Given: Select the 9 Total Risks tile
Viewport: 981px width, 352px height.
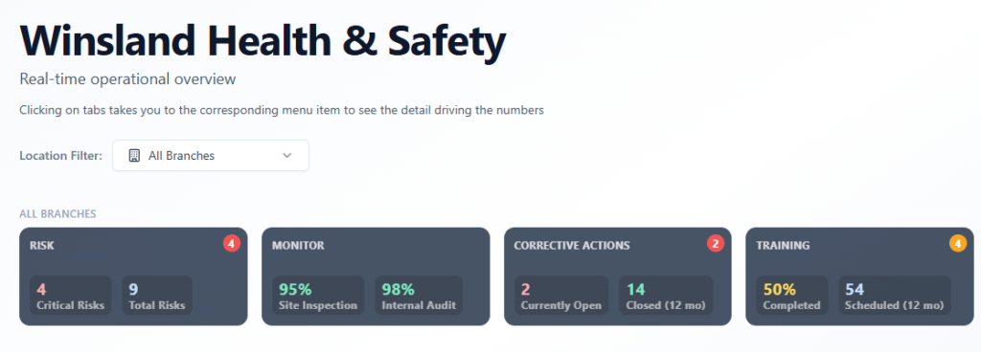Looking at the screenshot, I should pyautogui.click(x=157, y=296).
